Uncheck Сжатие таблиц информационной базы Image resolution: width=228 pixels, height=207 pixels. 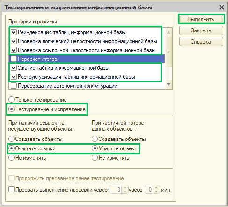(14, 68)
